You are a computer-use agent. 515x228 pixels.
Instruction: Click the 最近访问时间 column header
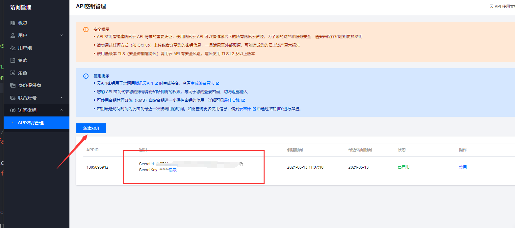pyautogui.click(x=360, y=150)
